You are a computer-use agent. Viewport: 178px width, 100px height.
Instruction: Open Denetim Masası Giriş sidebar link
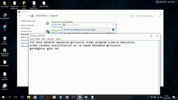(x=28, y=21)
